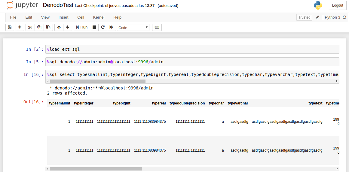Click second row typebigint value
The image size is (349, 172).
click(x=114, y=150)
